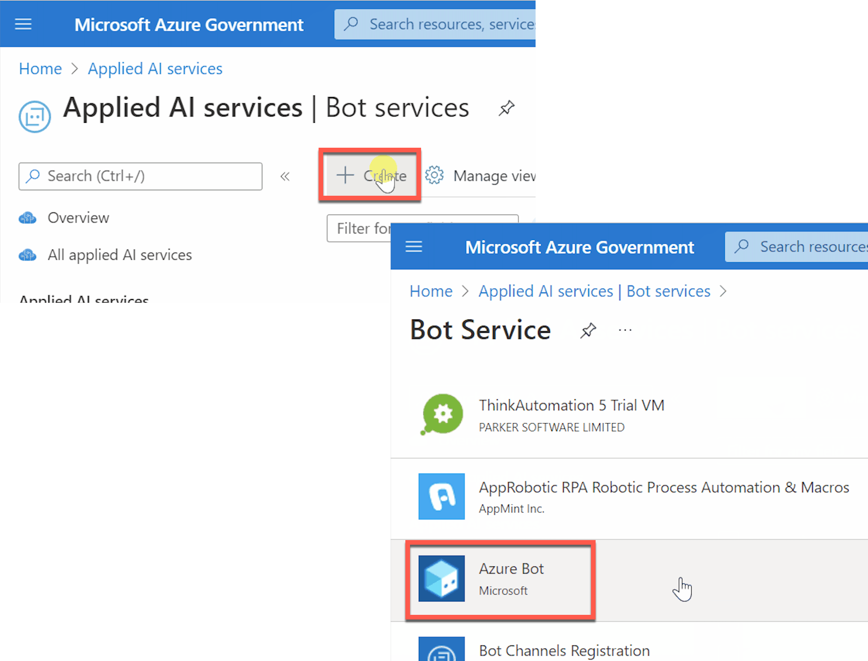Image resolution: width=868 pixels, height=661 pixels.
Task: Go to Home breadcrumb in Applied AI services window
Action: click(x=40, y=69)
